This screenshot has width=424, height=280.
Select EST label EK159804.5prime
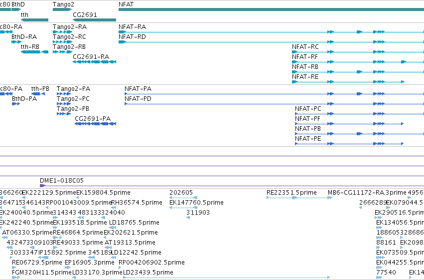coord(103,193)
